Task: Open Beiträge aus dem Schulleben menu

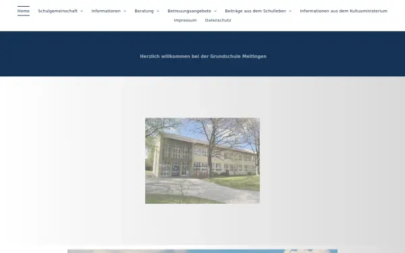Action: point(255,11)
